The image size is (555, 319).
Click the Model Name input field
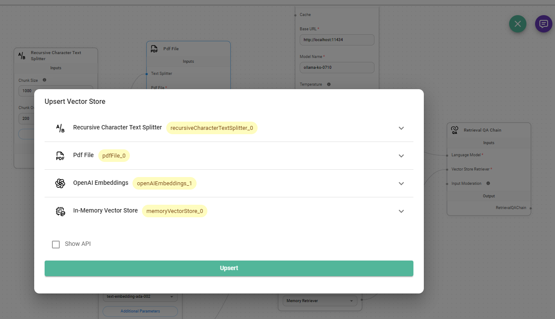(x=337, y=68)
